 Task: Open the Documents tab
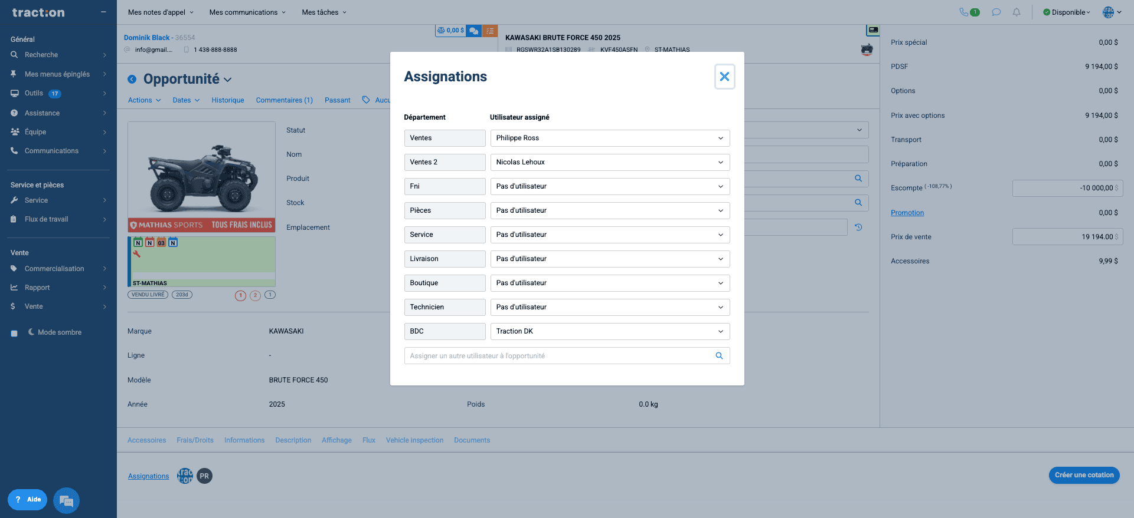tap(472, 440)
